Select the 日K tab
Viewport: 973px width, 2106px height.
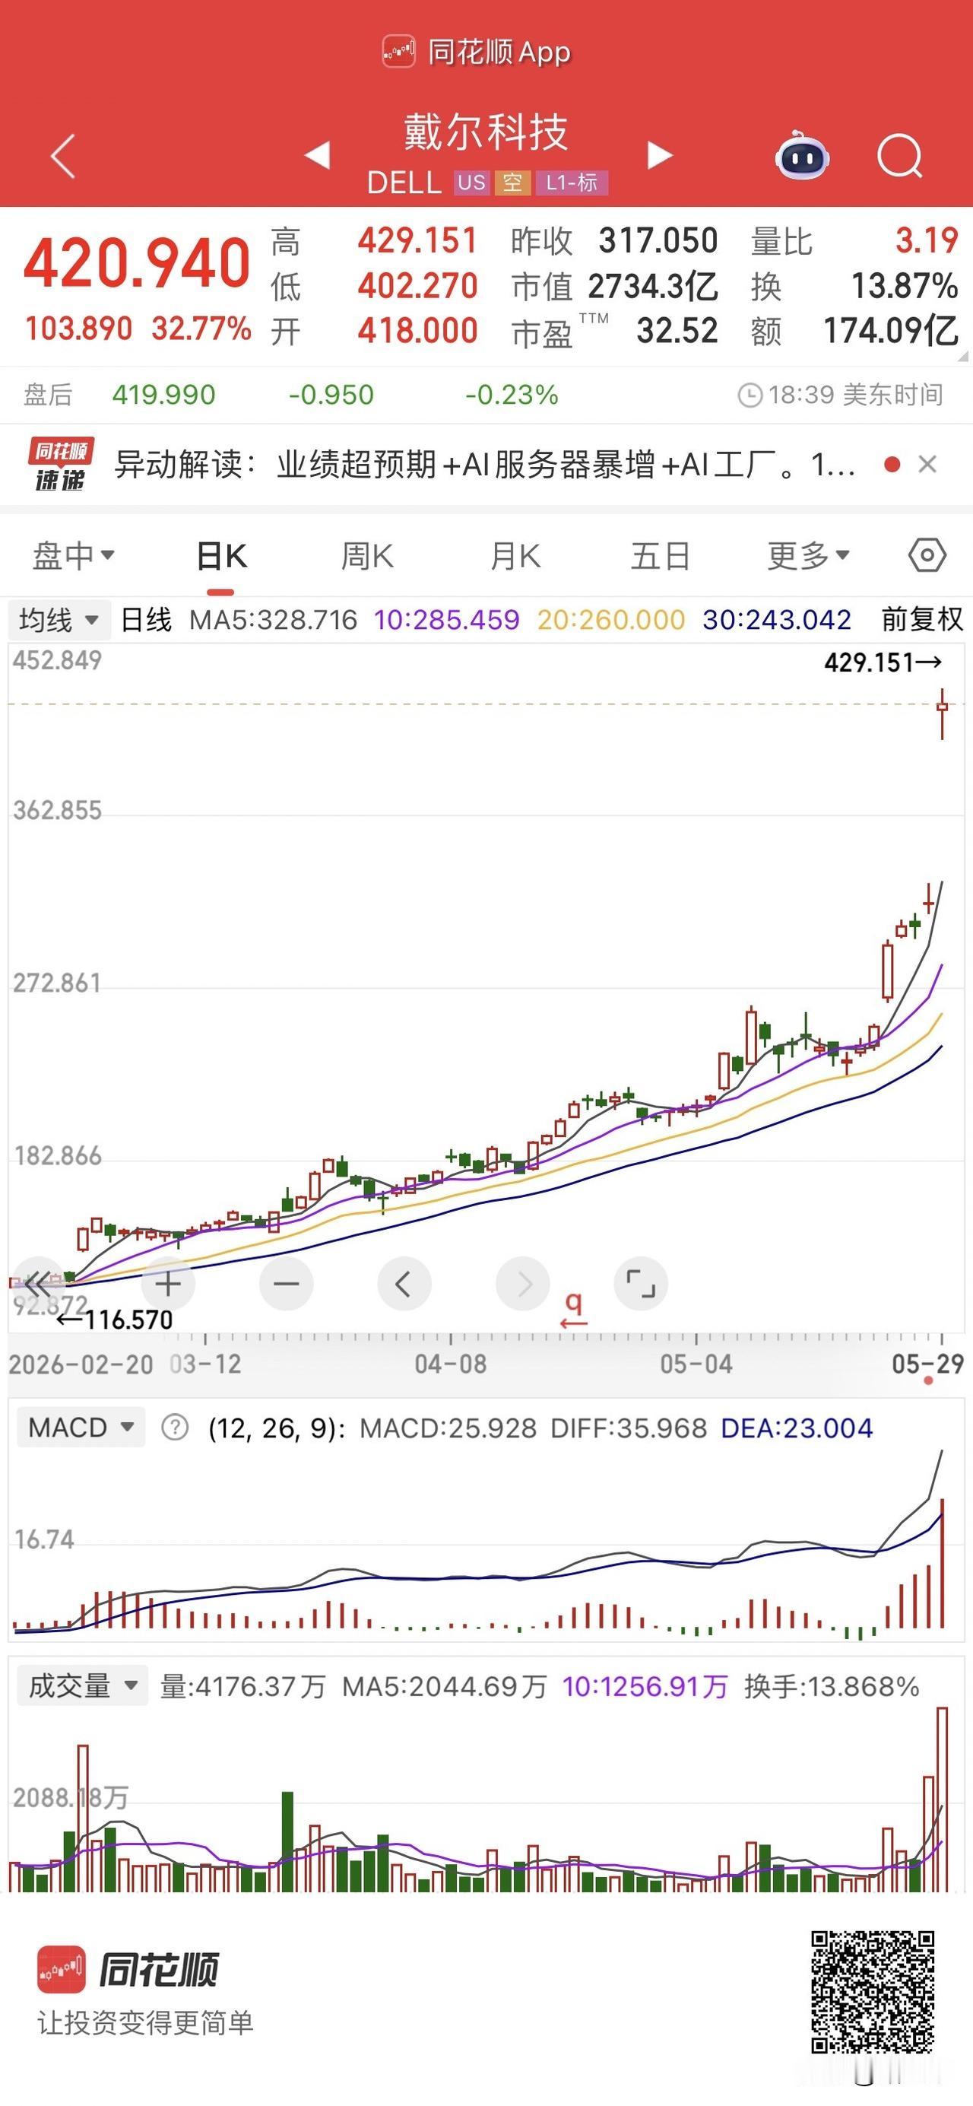[221, 556]
